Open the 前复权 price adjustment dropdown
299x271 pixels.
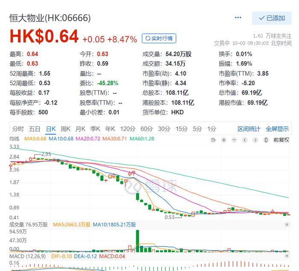pyautogui.click(x=281, y=140)
